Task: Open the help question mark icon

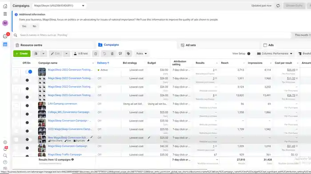Action: [5, 162]
